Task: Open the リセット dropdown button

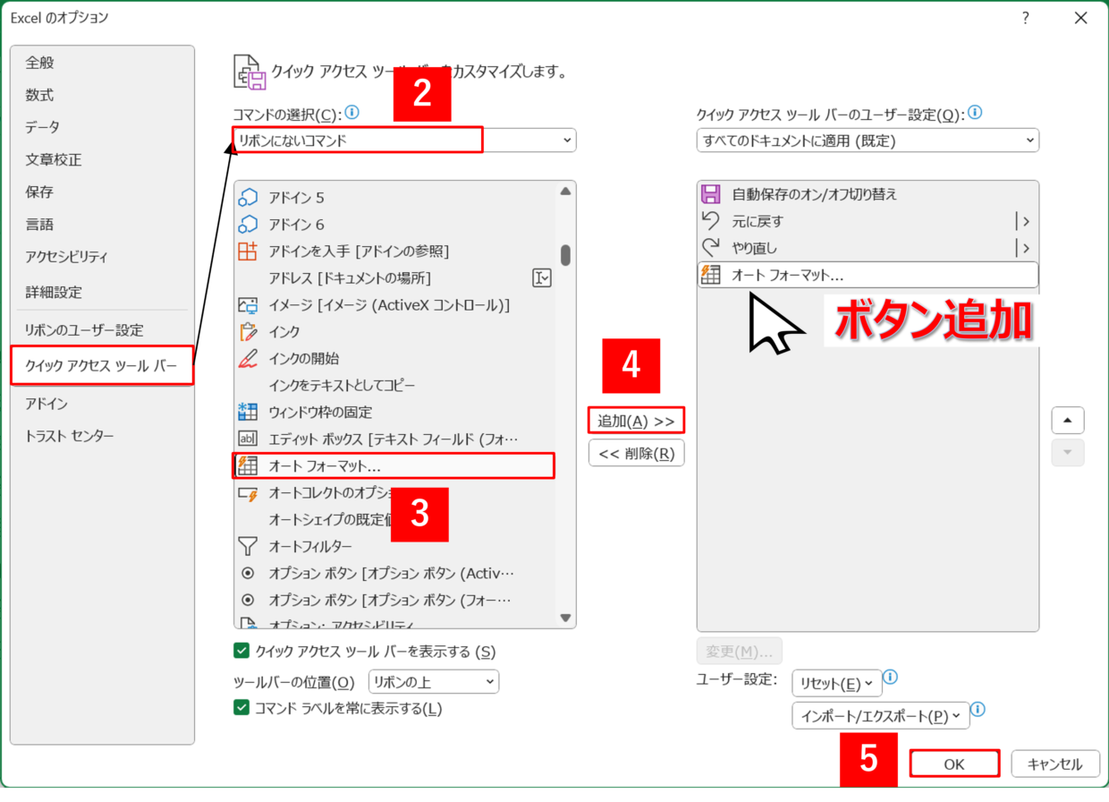Action: pyautogui.click(x=837, y=683)
